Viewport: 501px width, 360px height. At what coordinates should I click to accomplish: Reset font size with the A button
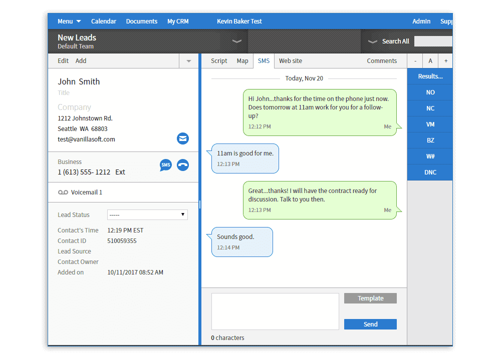click(430, 61)
